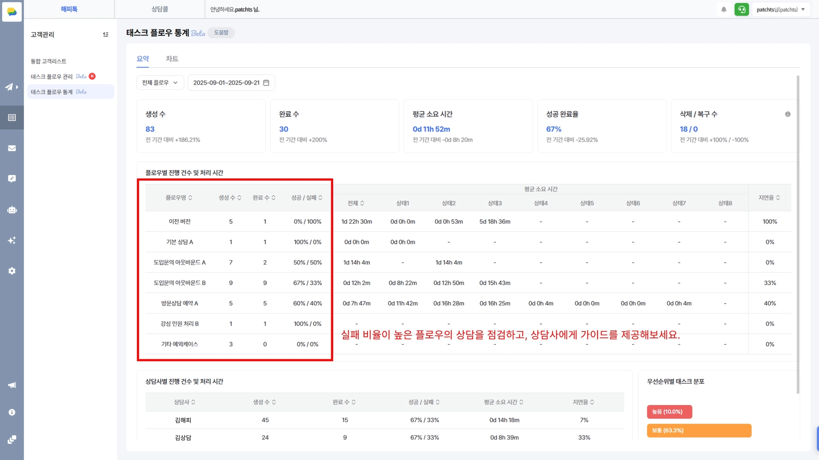The height and width of the screenshot is (460, 819).
Task: Open the paper plane sidebar icon
Action: click(x=10, y=87)
